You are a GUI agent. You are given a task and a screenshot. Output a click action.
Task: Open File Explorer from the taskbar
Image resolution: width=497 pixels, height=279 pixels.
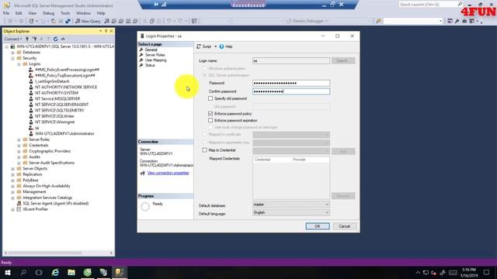(x=71, y=272)
